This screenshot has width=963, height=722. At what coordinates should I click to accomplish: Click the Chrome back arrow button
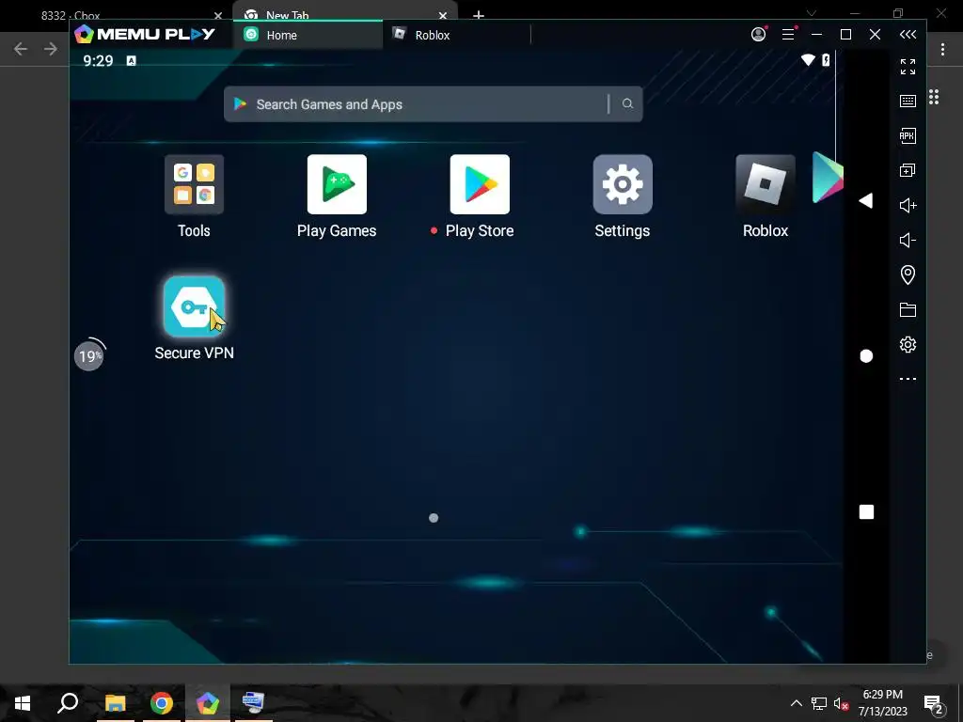coord(21,49)
